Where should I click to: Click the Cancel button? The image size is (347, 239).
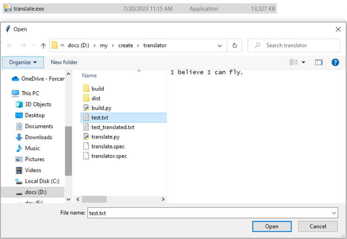pyautogui.click(x=318, y=226)
